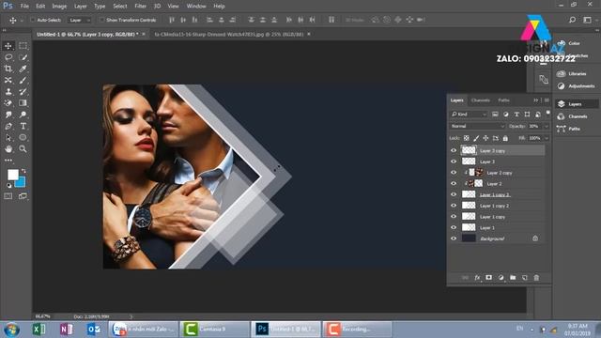Open the search icon in options bar
Viewport: 601px width, 338px height.
tap(572, 20)
